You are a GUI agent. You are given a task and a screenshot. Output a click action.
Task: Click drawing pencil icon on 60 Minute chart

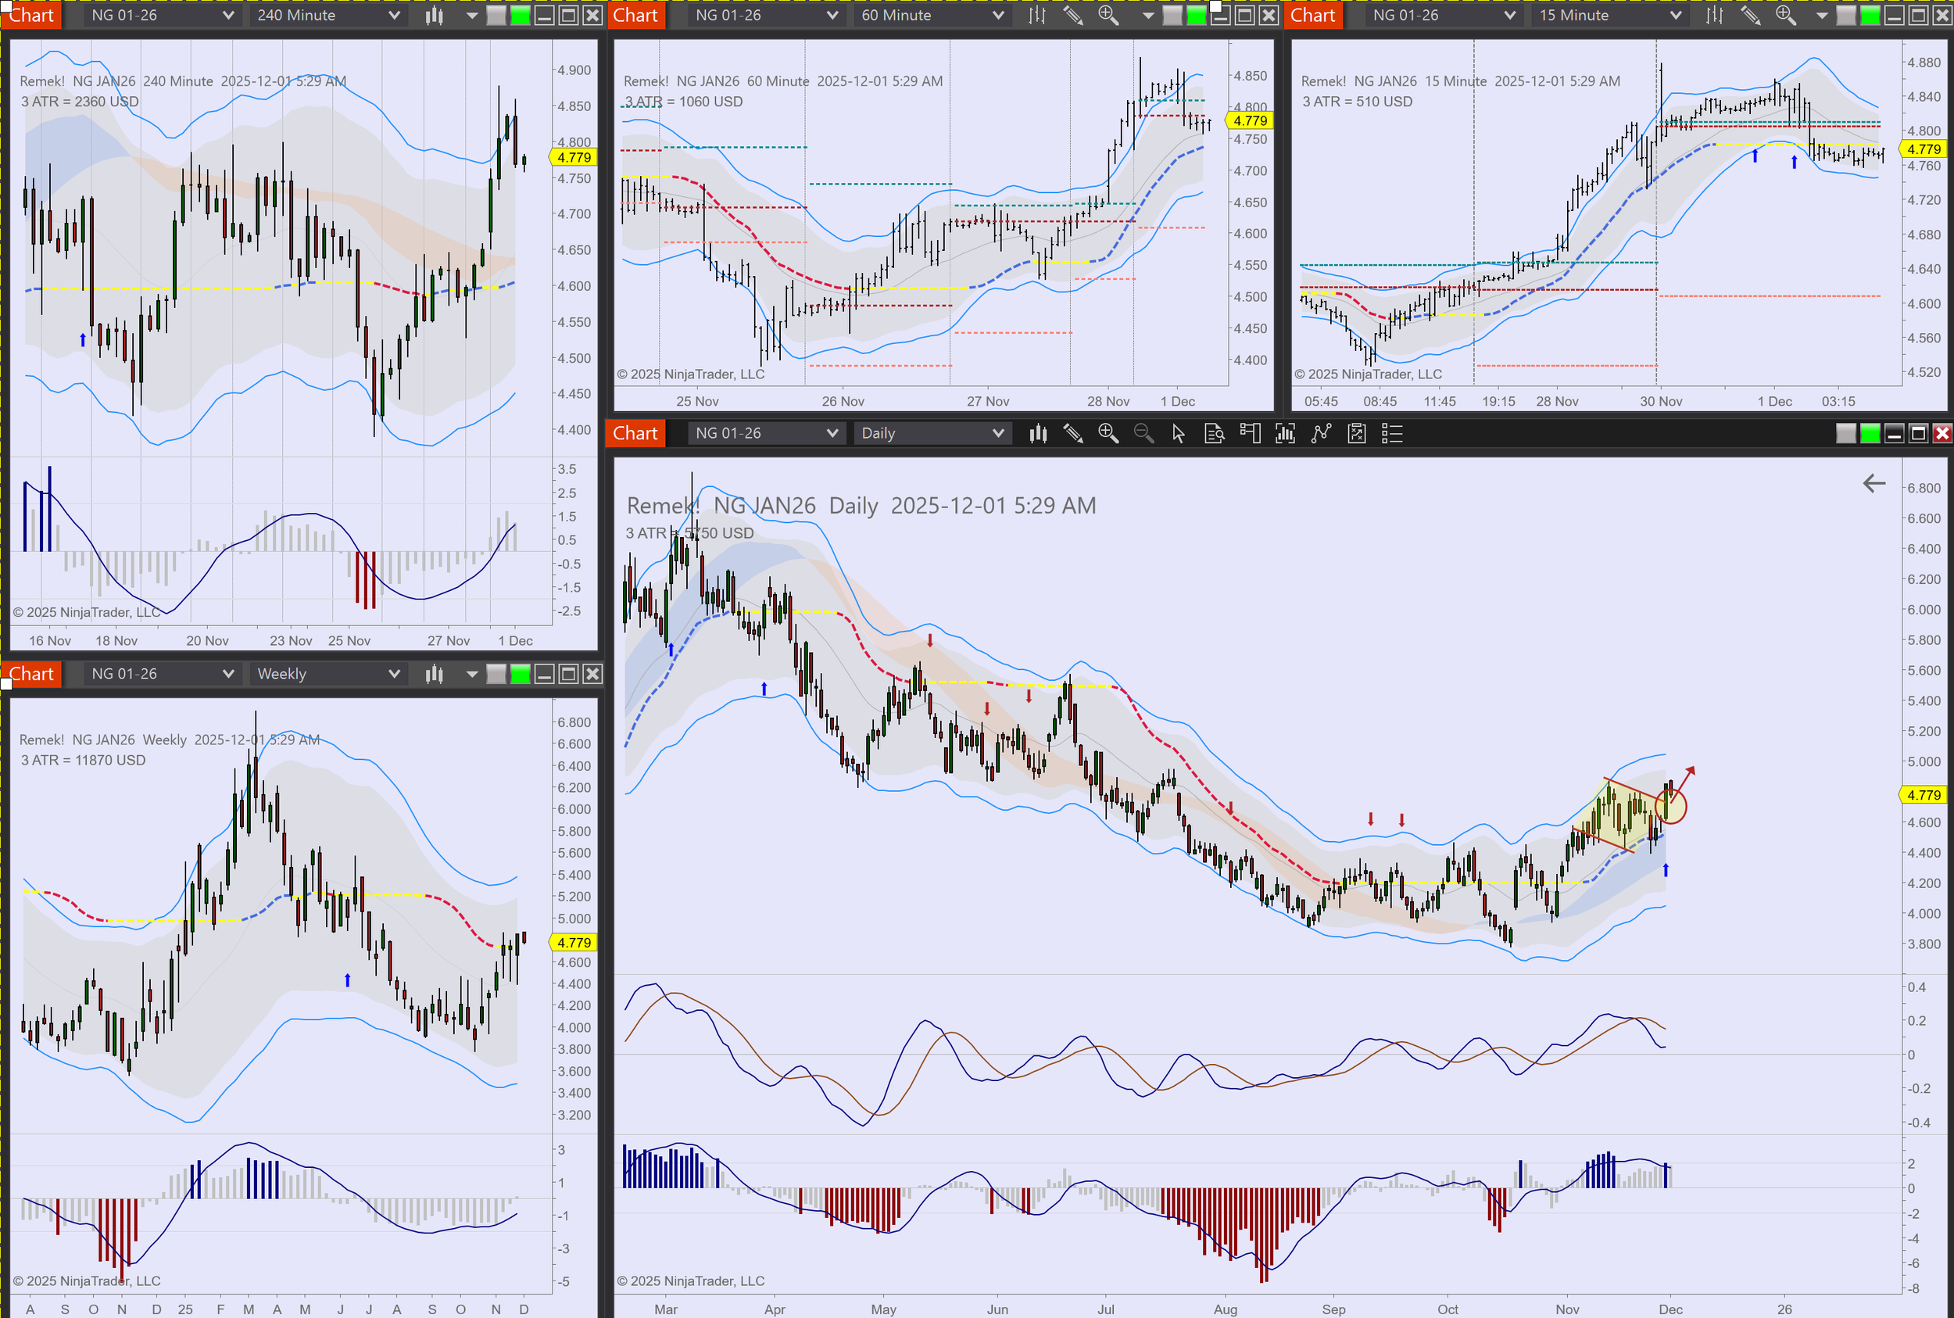1073,15
